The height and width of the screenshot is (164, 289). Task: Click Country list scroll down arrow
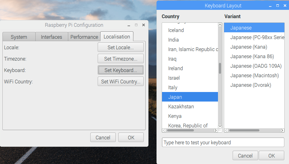[220, 126]
